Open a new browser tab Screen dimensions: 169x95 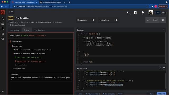pyautogui.click(x=69, y=2)
